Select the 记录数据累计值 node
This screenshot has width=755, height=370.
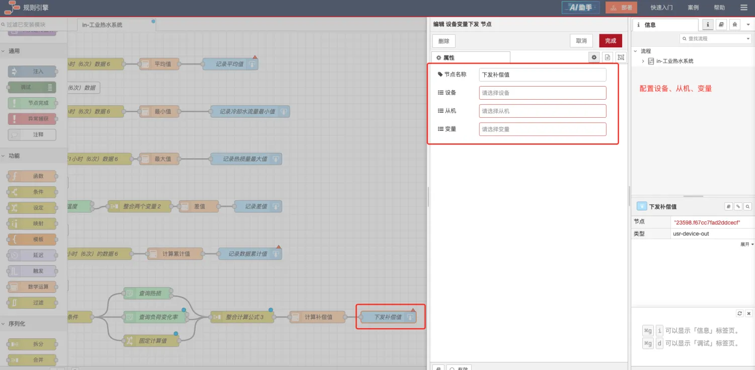[250, 254]
